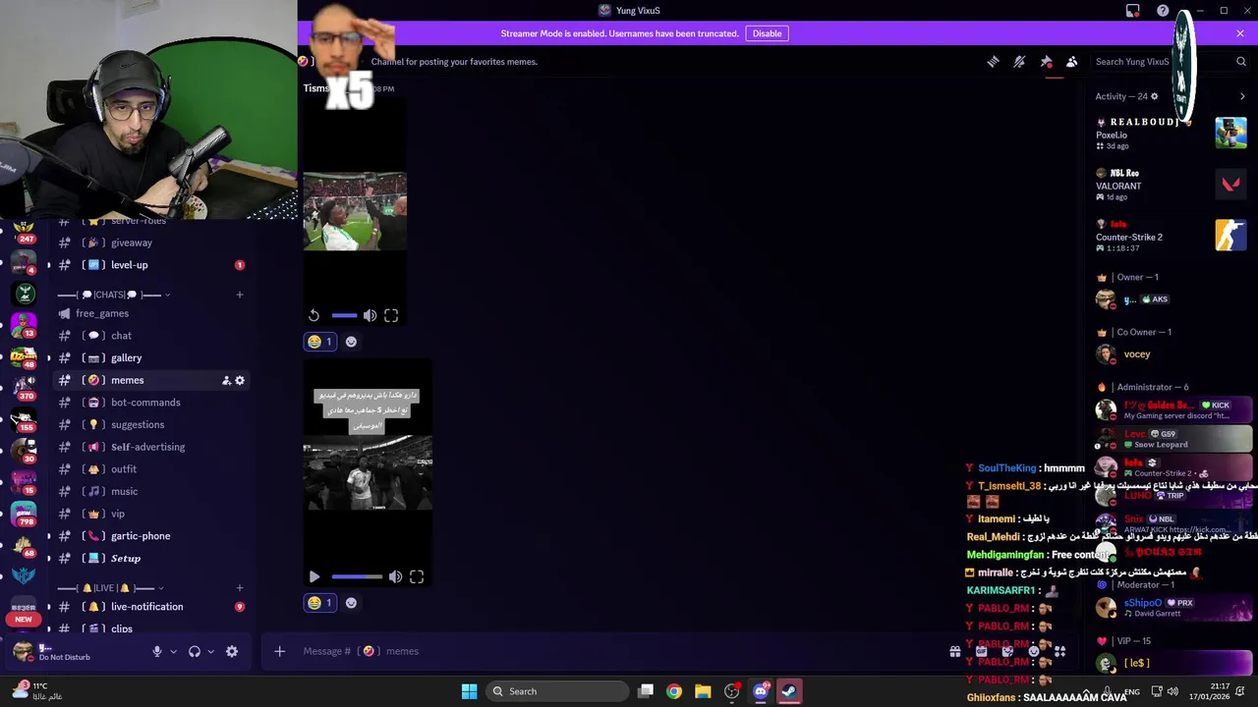The image size is (1258, 707).
Task: Toggle headphones deafen in user panel
Action: tap(195, 651)
